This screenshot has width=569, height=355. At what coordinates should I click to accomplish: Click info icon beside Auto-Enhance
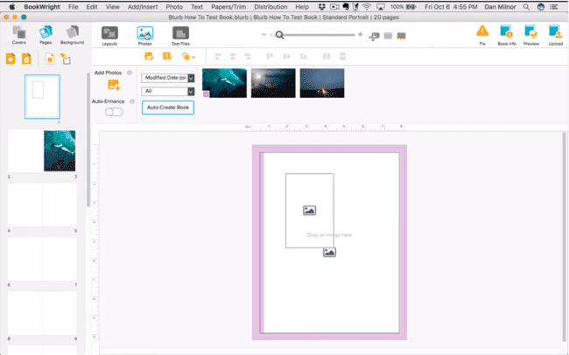(132, 101)
